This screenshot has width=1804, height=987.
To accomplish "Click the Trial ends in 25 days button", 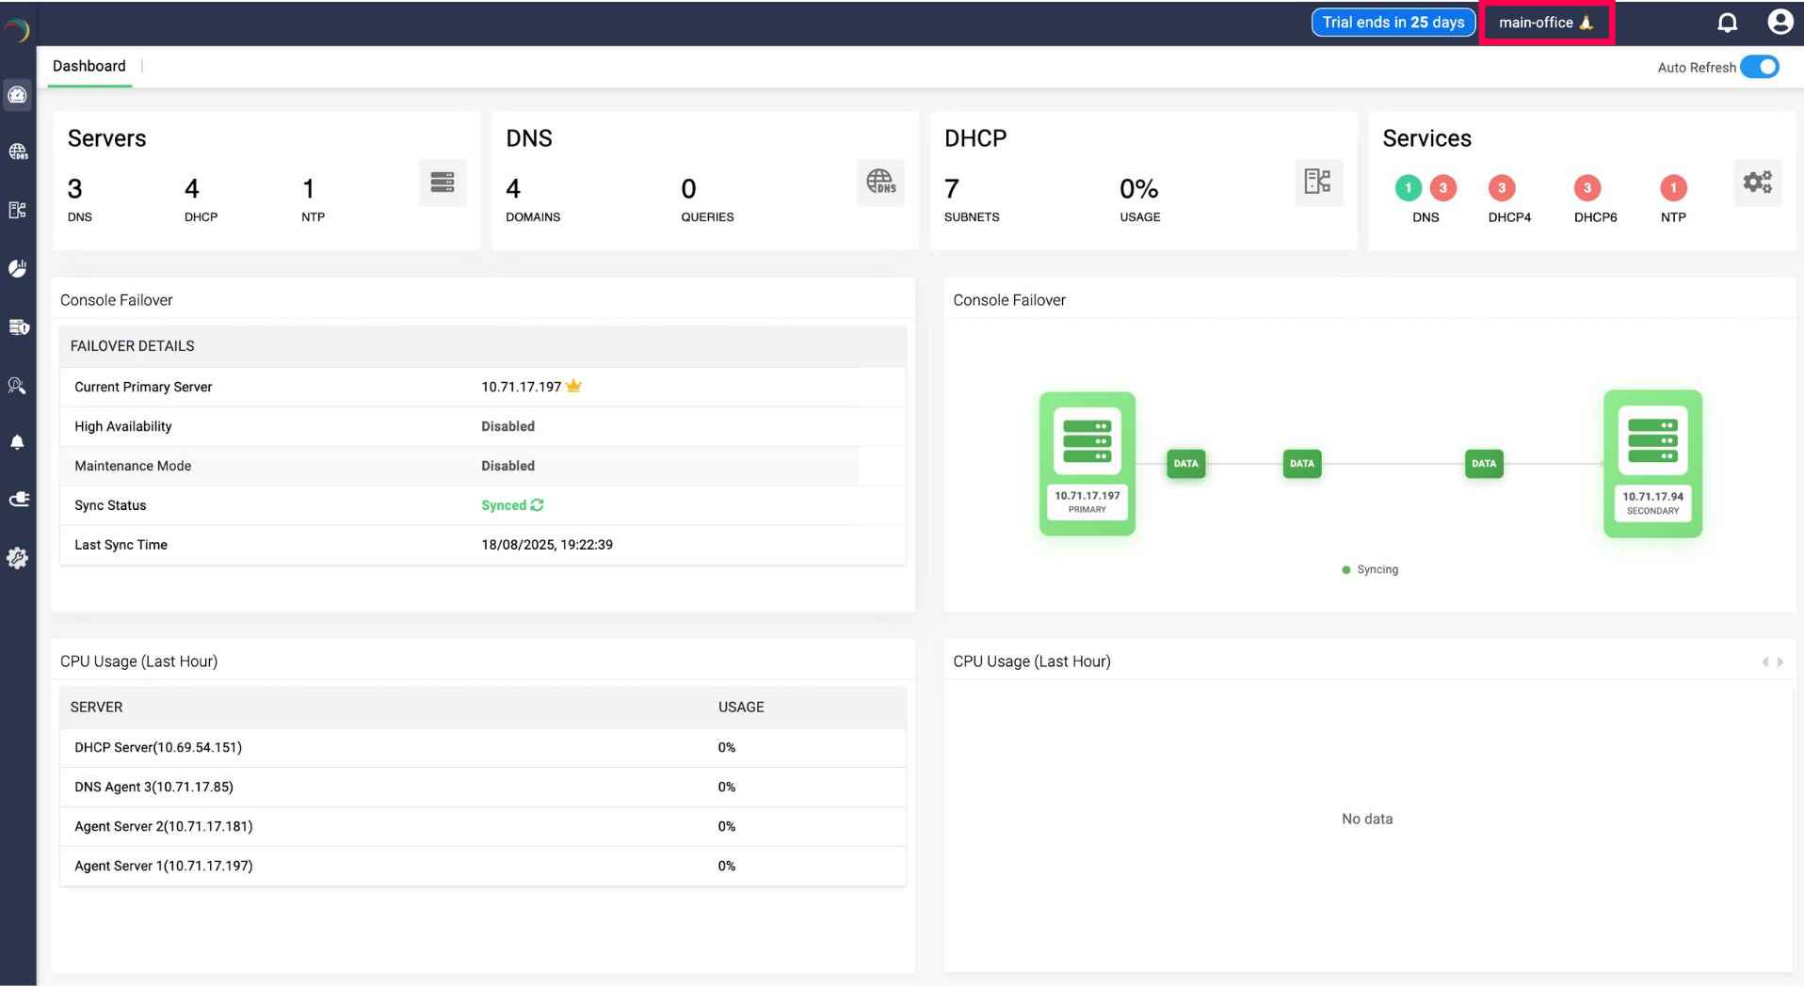I will [1393, 23].
